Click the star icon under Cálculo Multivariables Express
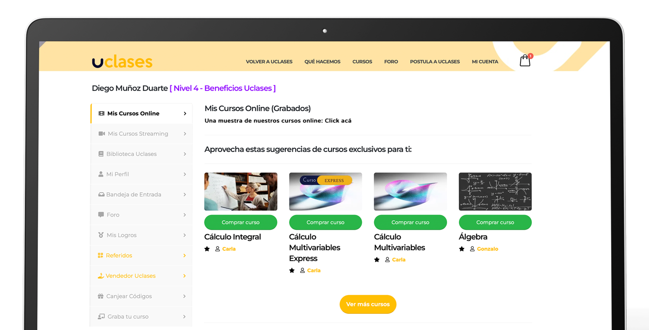Image resolution: width=649 pixels, height=330 pixels. (292, 270)
